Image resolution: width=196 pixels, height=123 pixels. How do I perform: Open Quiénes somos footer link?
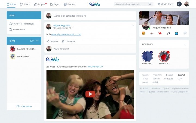(163, 92)
